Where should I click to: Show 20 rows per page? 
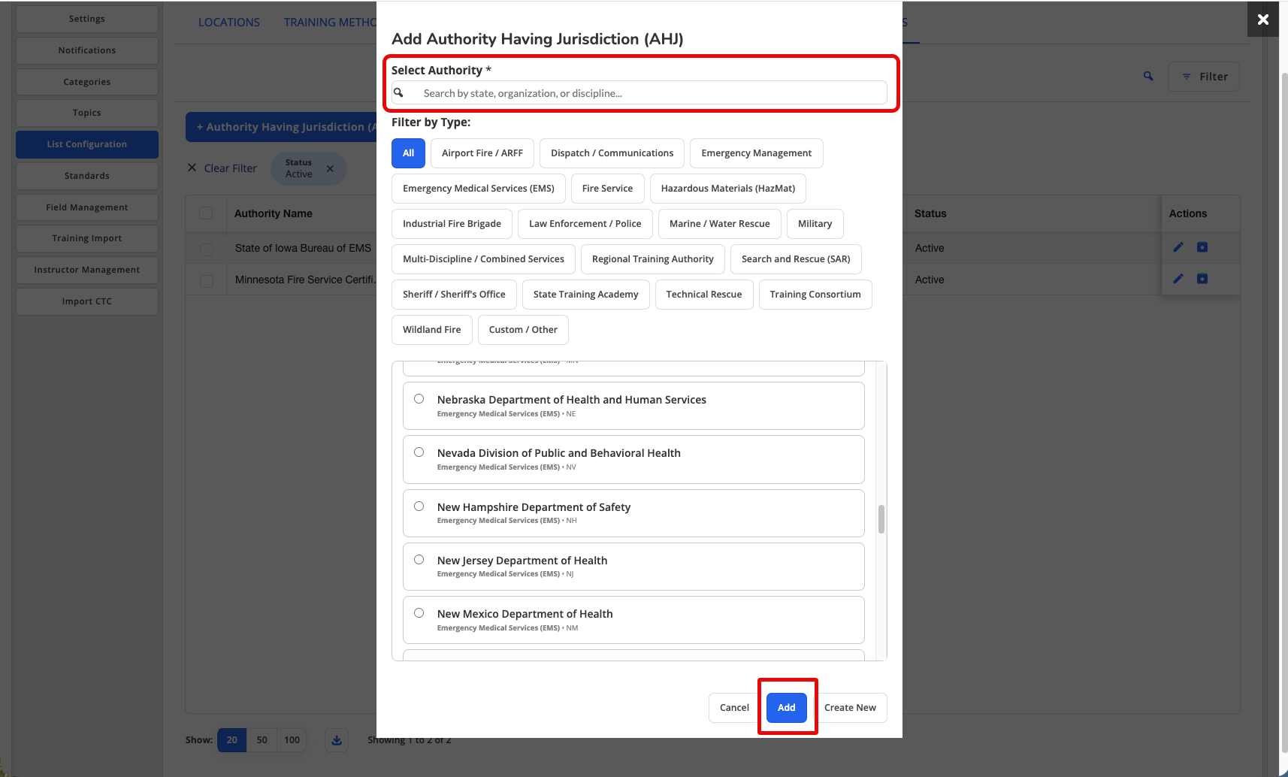tap(232, 740)
